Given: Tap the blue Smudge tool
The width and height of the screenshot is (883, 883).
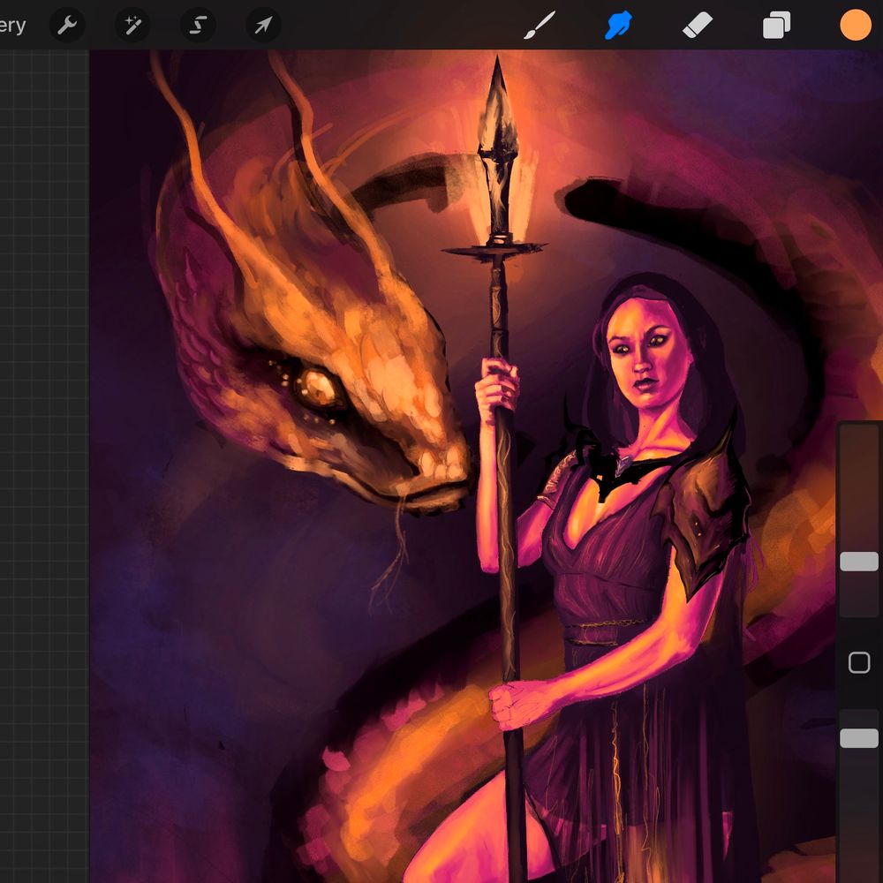Looking at the screenshot, I should point(619,26).
